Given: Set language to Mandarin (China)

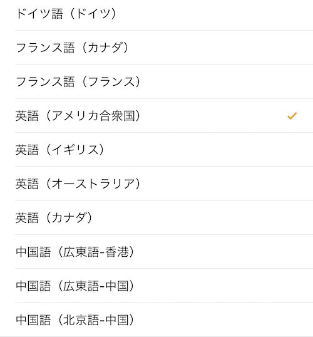Looking at the screenshot, I should (164, 319).
